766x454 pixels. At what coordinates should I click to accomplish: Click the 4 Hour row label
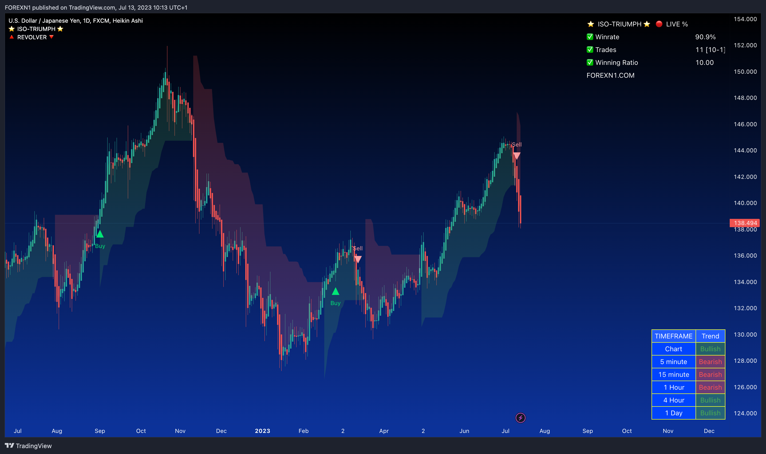pyautogui.click(x=673, y=400)
